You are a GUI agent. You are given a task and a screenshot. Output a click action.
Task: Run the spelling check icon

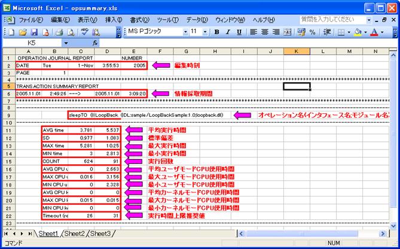[84, 32]
